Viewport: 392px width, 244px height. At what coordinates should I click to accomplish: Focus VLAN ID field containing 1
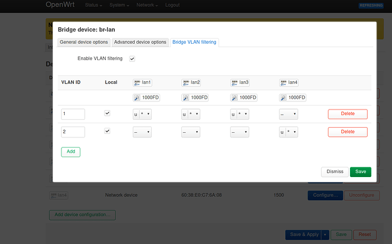[x=73, y=114]
